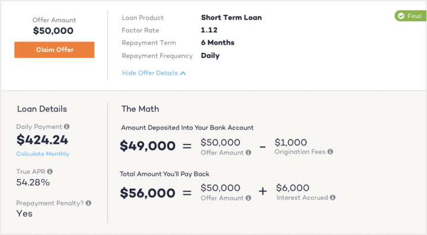The image size is (427, 235).
Task: Click the $49,000 deposited amount
Action: tap(148, 145)
